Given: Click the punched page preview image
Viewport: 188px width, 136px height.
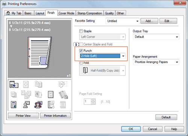Looking at the screenshot, I should click(x=40, y=53).
